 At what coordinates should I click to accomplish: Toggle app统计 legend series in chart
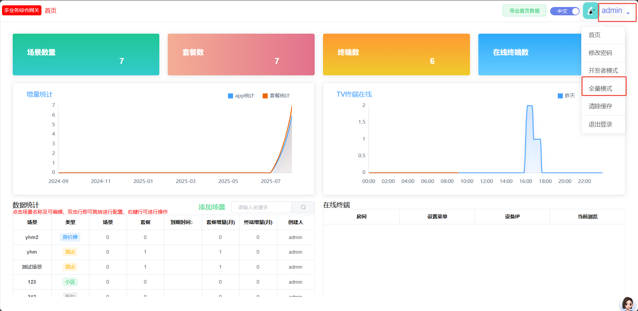pos(241,96)
